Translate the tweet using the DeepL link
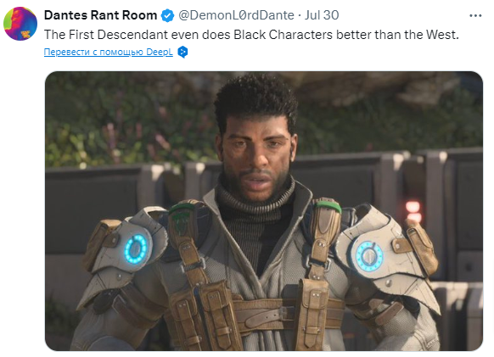 coord(109,52)
